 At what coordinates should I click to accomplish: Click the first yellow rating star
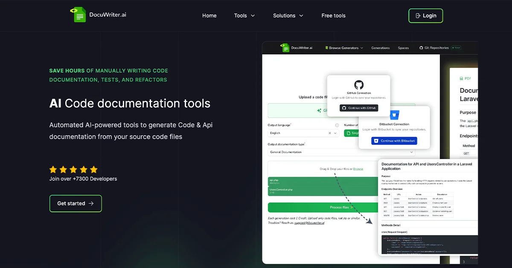point(53,169)
